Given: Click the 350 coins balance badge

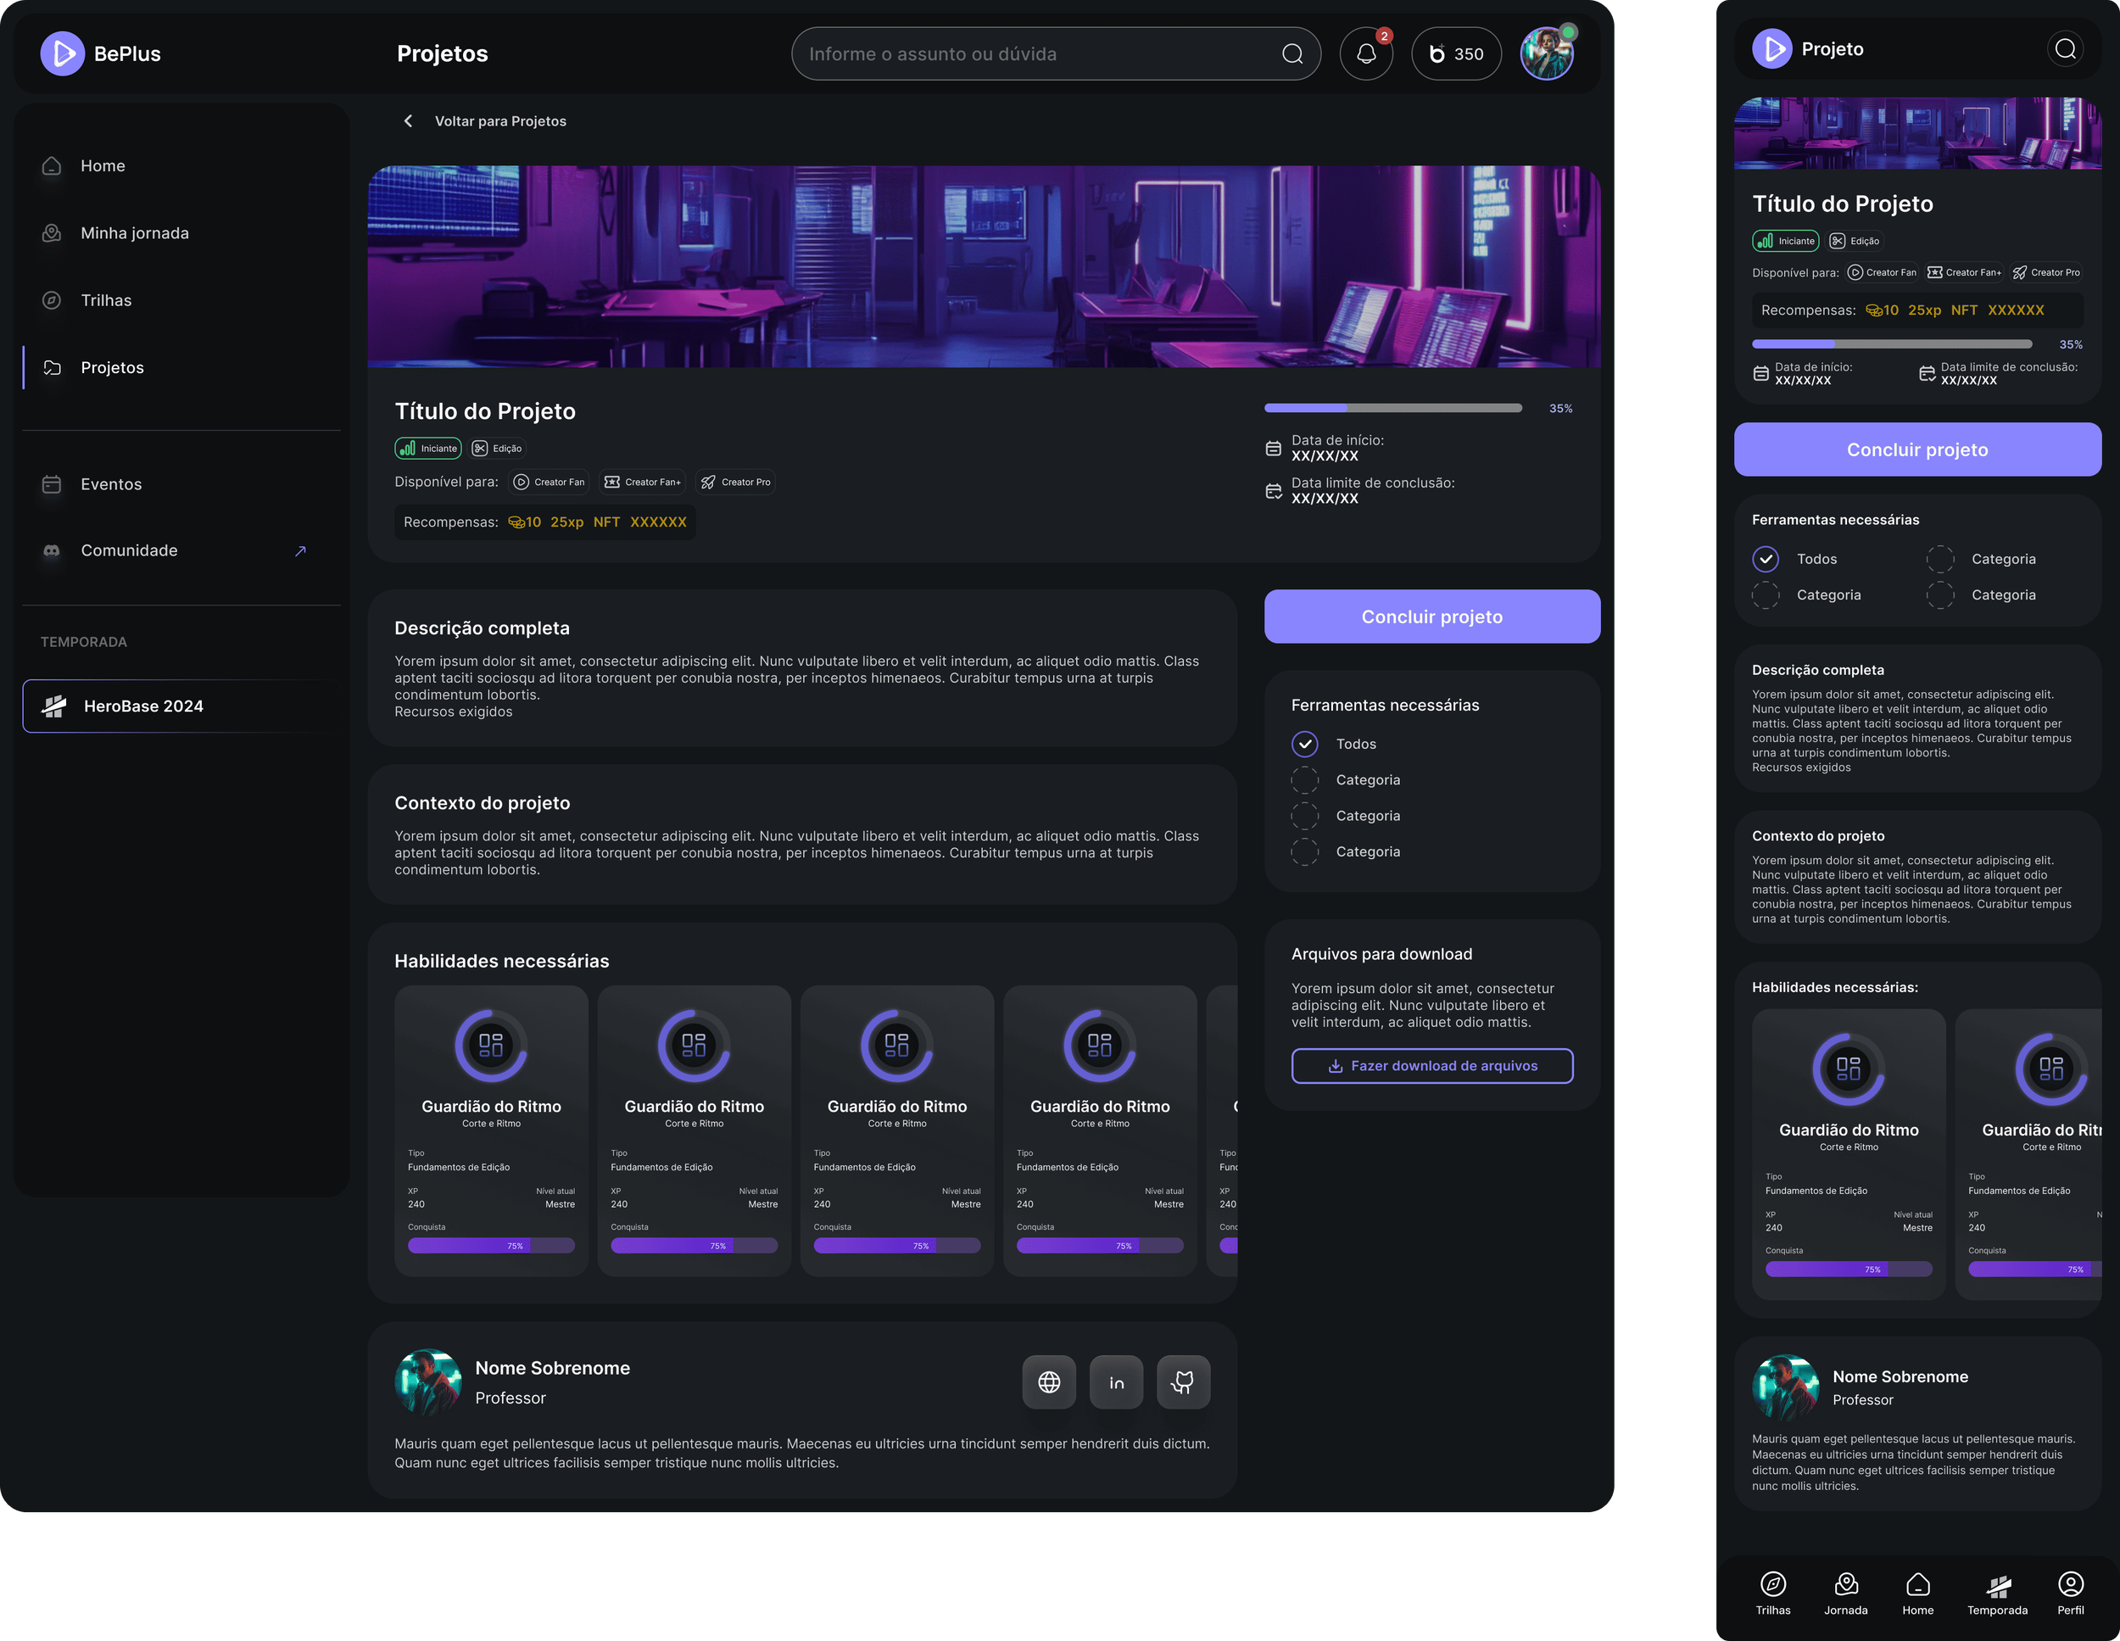Looking at the screenshot, I should coord(1456,54).
